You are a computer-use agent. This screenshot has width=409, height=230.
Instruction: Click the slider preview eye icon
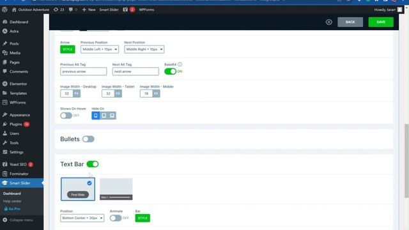328,22
